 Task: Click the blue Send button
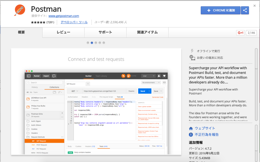point(143,91)
